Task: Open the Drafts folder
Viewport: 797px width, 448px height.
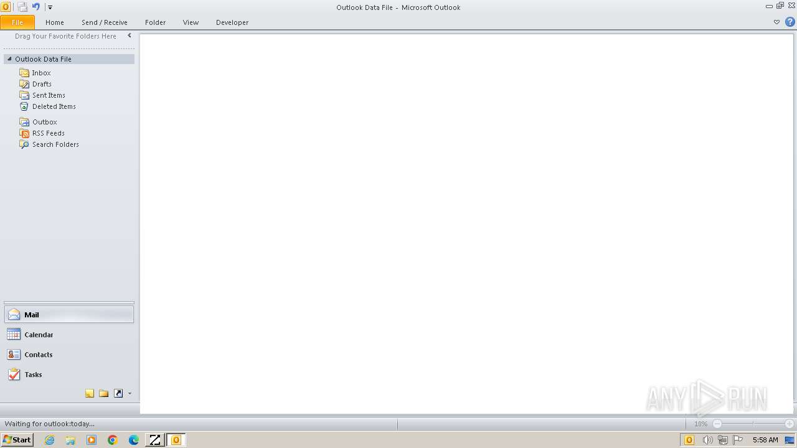Action: point(42,84)
